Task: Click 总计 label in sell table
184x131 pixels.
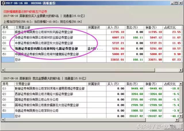Action: pos(18,116)
